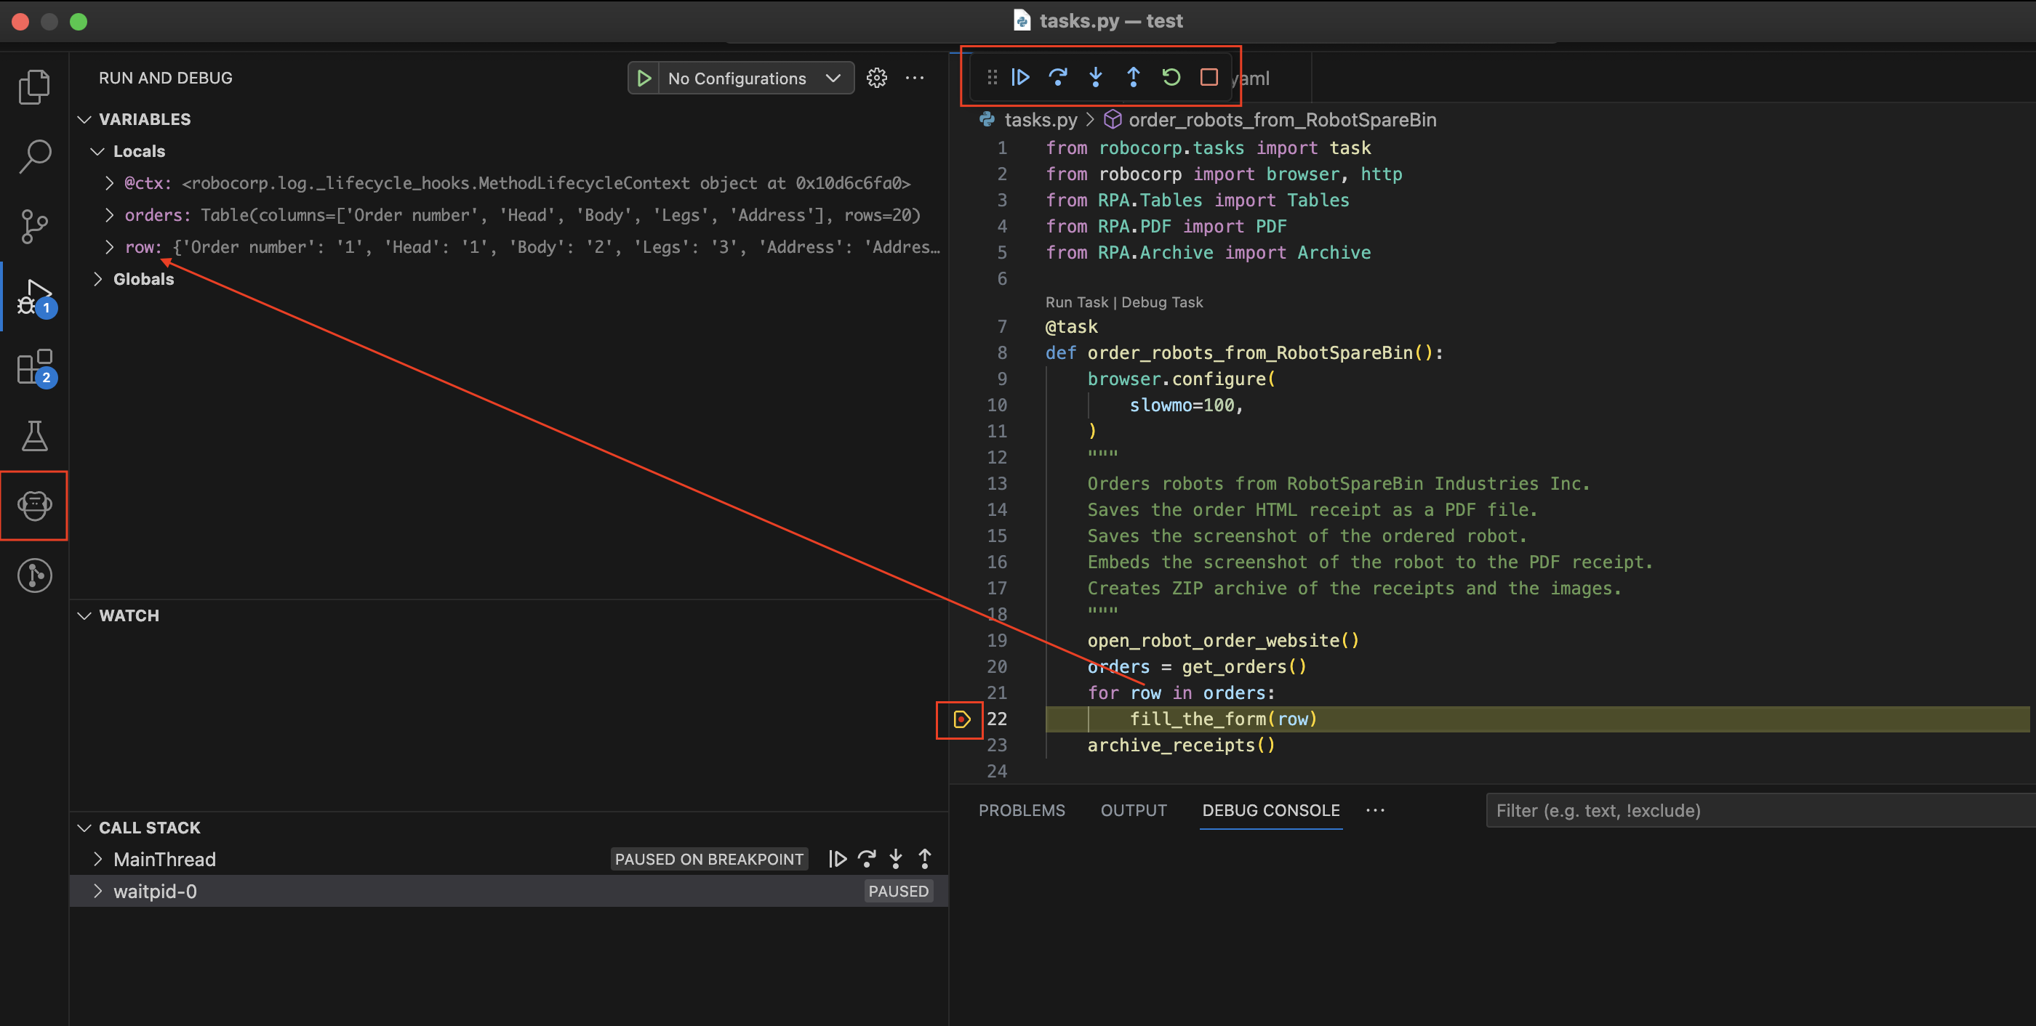Expand the waitpid-0 thread entry
Image resolution: width=2036 pixels, height=1026 pixels.
tap(98, 892)
